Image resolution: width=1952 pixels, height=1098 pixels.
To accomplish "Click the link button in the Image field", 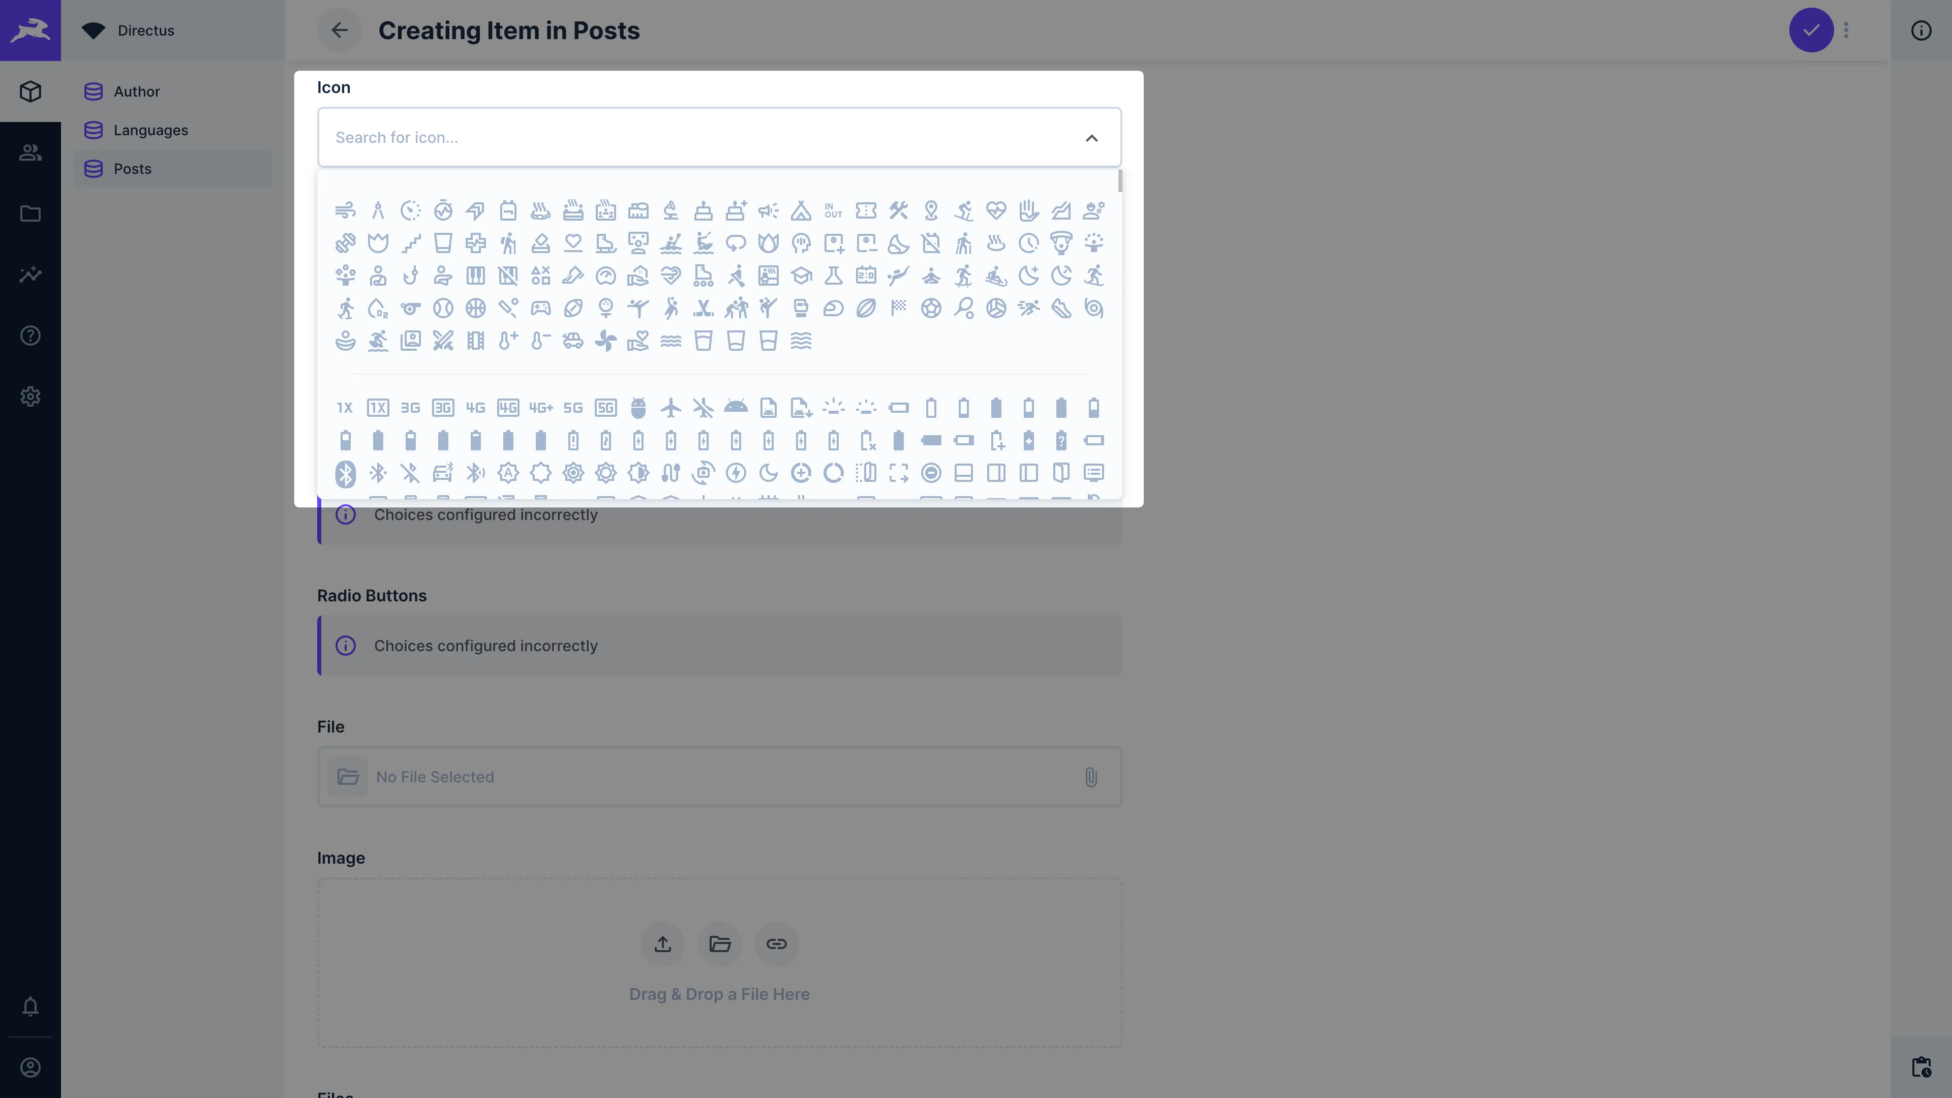I will pos(776,943).
